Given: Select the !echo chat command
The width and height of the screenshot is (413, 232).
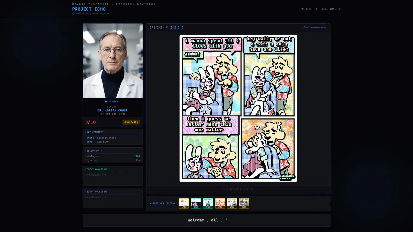Looking at the screenshot, I should [89, 142].
